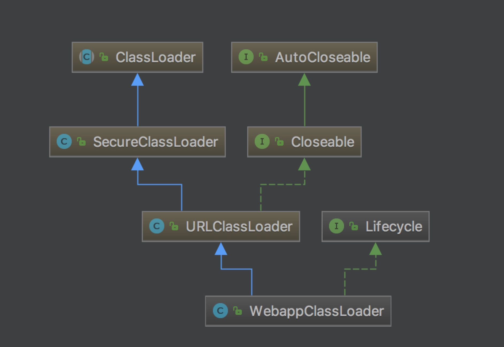504x347 pixels.
Task: Click the class icon beside URLClassLoader
Action: [157, 226]
